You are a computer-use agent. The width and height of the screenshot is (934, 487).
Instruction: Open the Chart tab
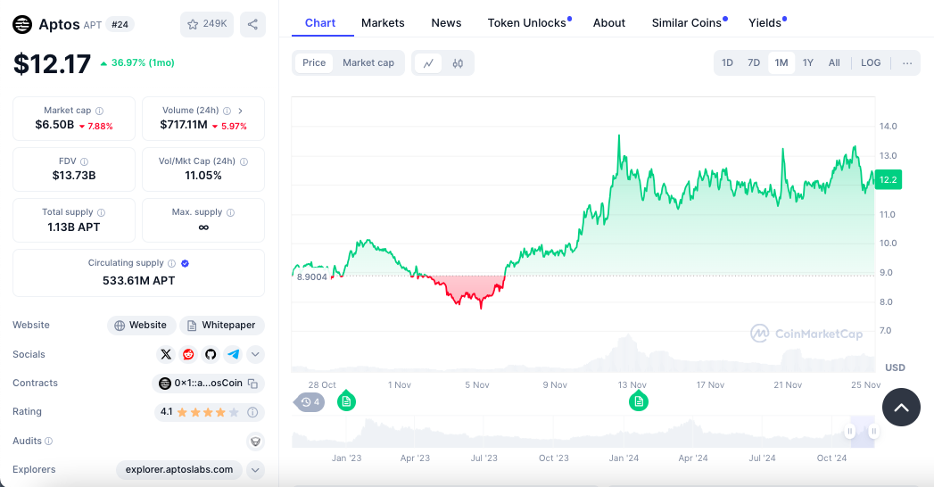(x=320, y=23)
